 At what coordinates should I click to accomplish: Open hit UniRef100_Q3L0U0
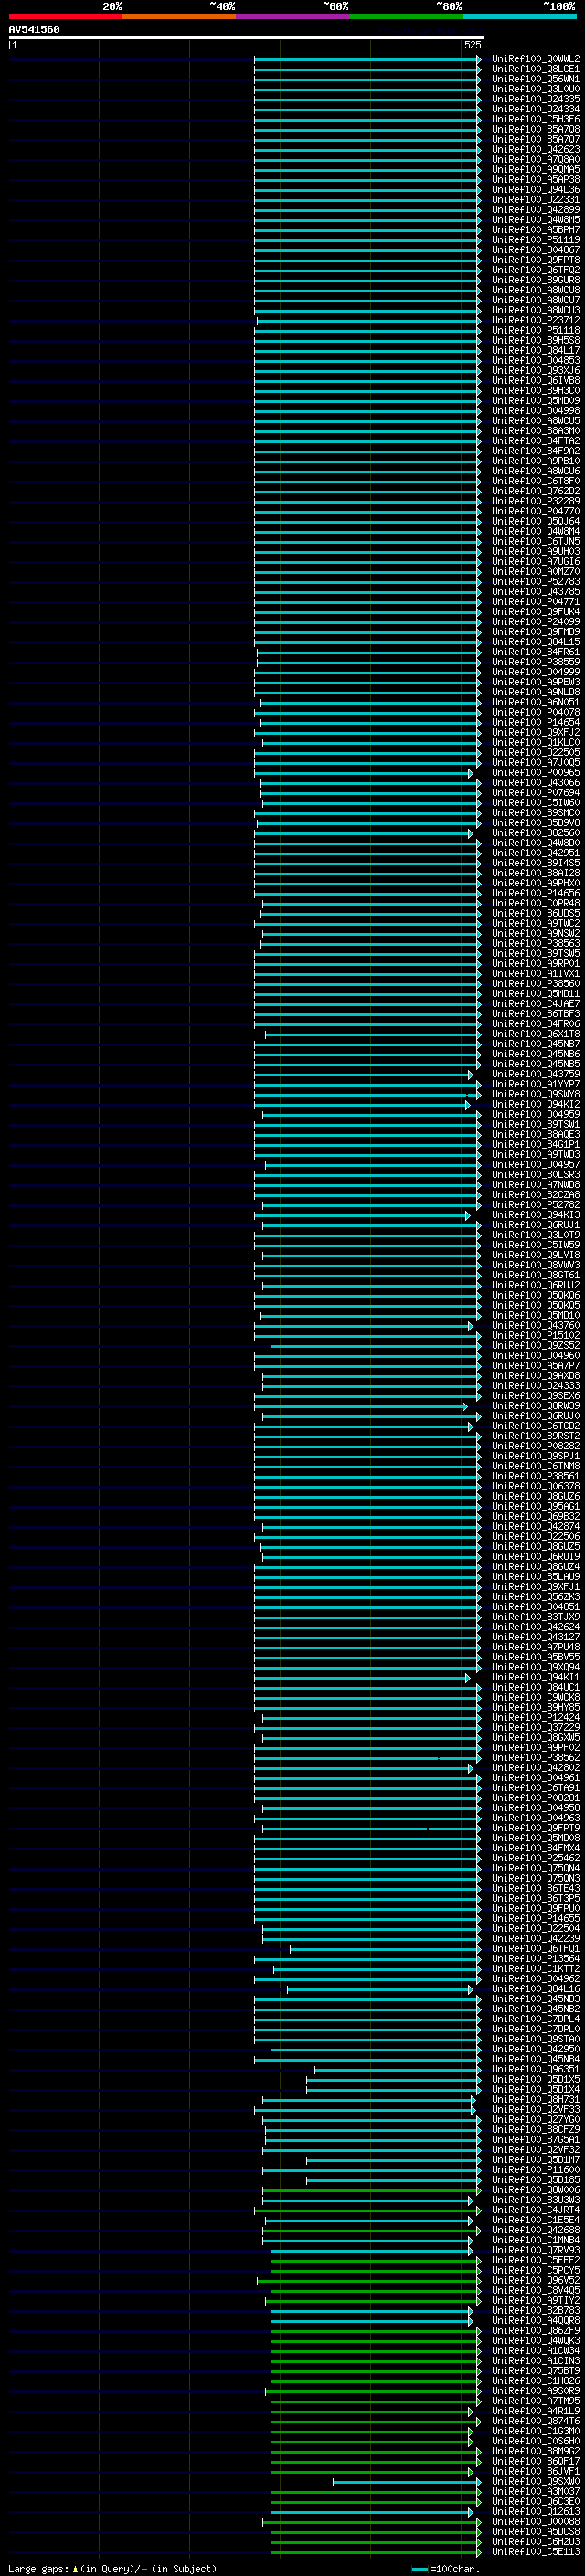(535, 89)
